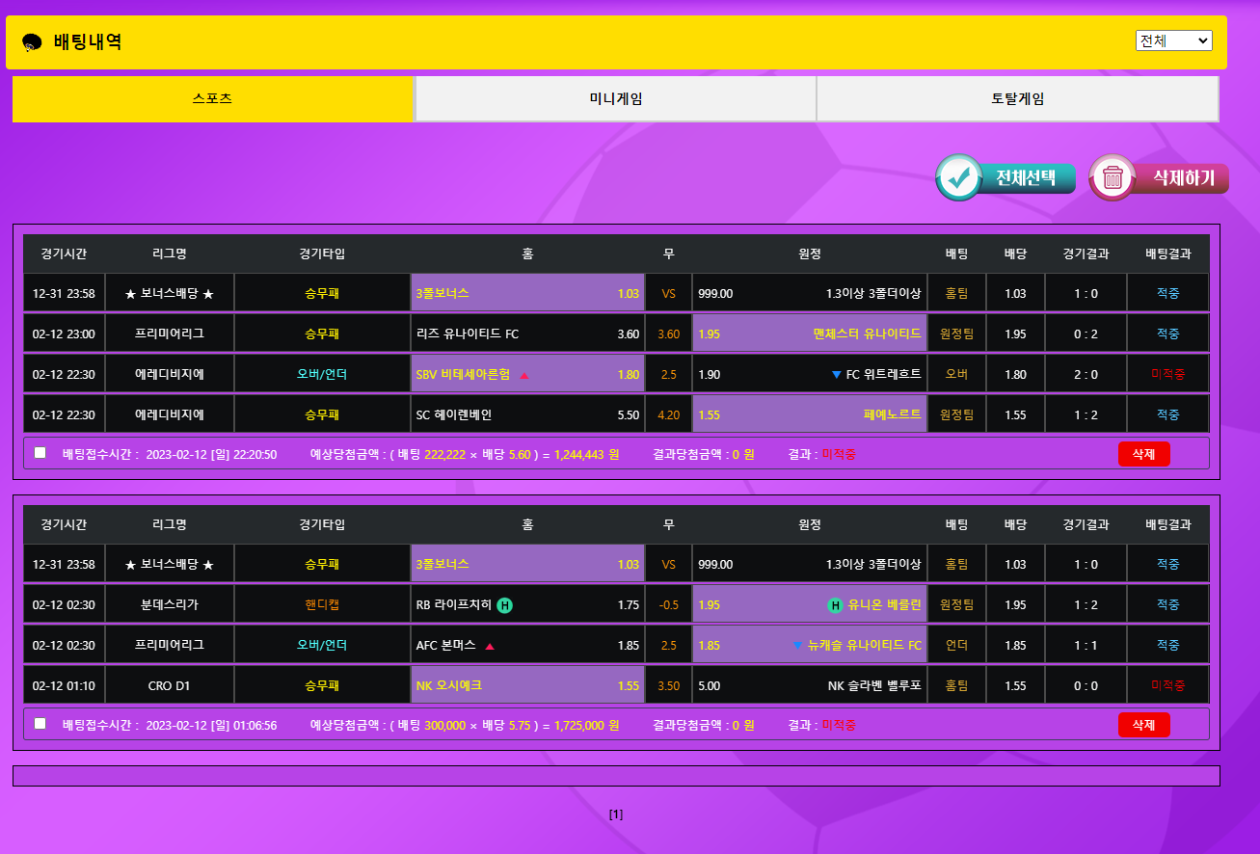Switch to the 토탈게임 tab
Viewport: 1260px width, 854px height.
pyautogui.click(x=1017, y=99)
